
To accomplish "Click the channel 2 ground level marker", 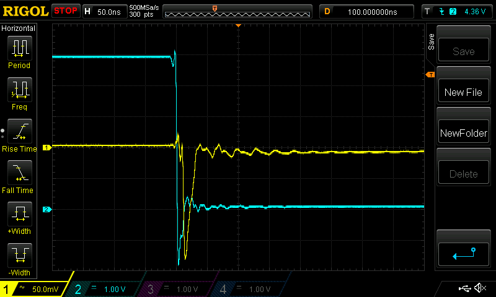I will click(x=47, y=209).
